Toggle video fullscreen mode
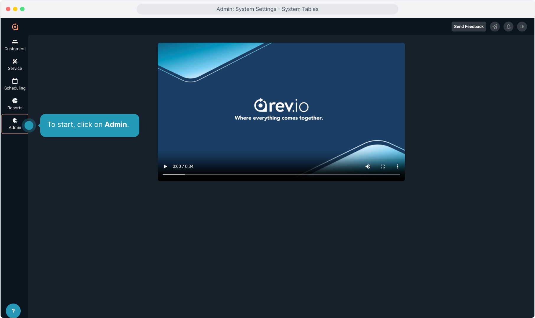The image size is (535, 318). click(x=383, y=166)
